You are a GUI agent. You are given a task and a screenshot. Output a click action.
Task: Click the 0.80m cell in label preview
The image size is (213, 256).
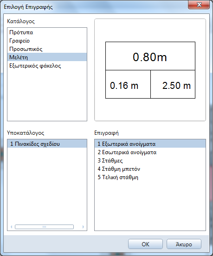coord(150,56)
